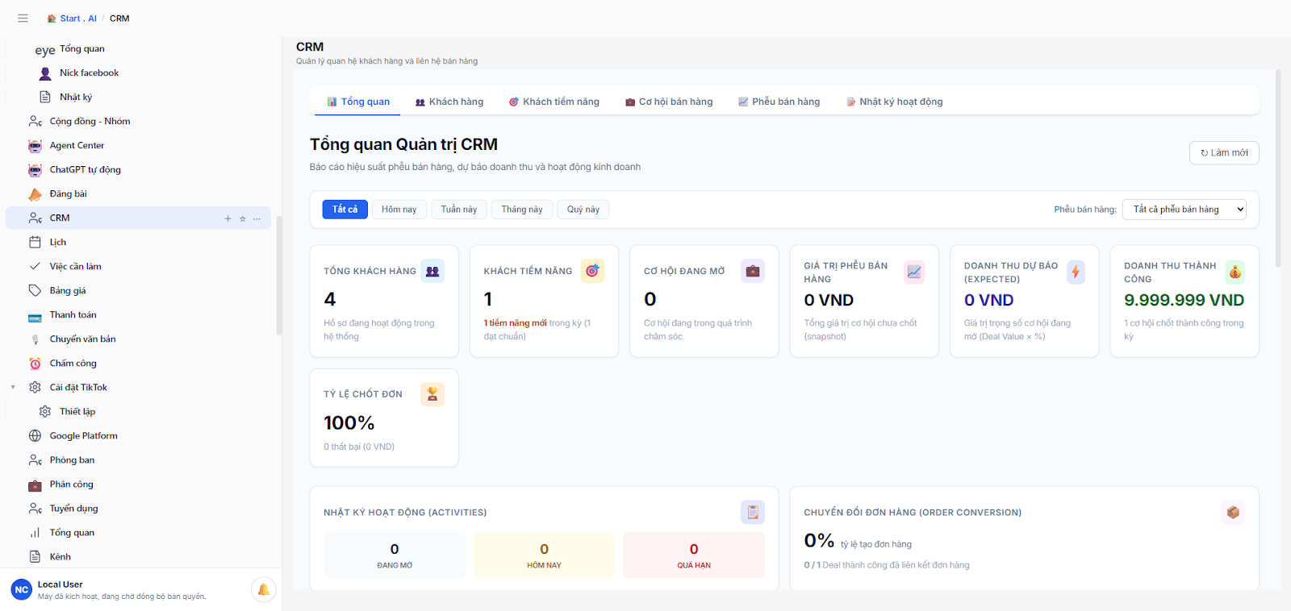The height and width of the screenshot is (611, 1291).
Task: Open the Nhật ký hoạt động tab
Action: [894, 102]
